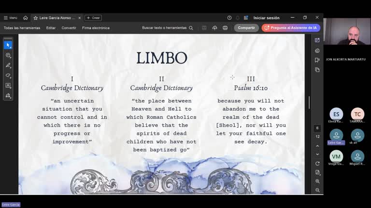Open the AI assistant panel icon
The width and height of the screenshot is (371, 208).
click(x=317, y=40)
